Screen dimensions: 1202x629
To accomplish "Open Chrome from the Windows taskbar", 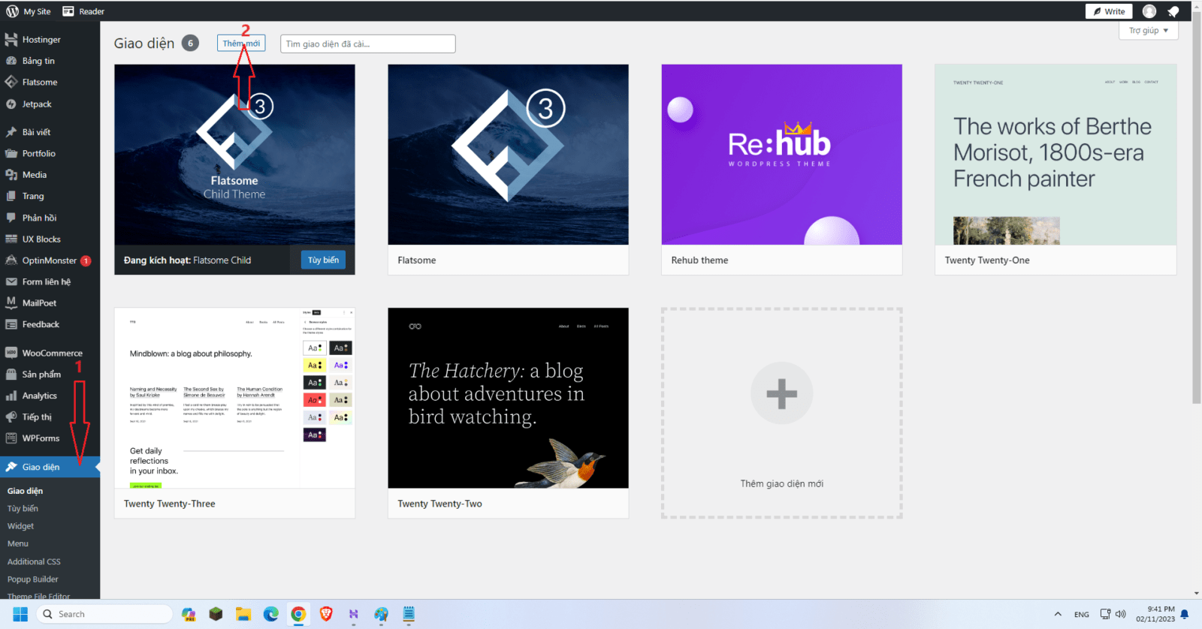I will (x=298, y=614).
